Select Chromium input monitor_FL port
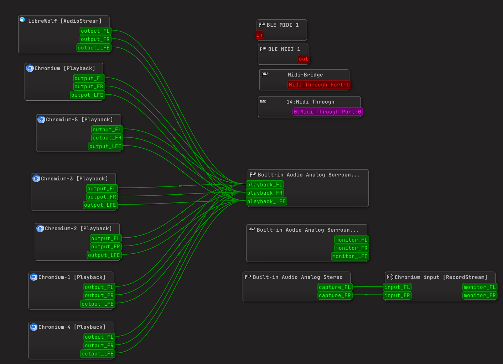This screenshot has width=503, height=364. coord(480,287)
